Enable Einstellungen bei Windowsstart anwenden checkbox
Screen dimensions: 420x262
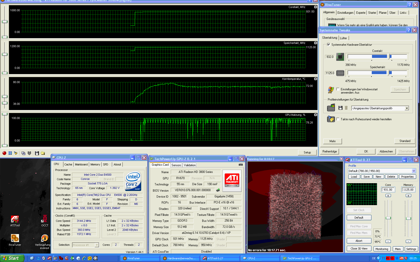click(338, 89)
